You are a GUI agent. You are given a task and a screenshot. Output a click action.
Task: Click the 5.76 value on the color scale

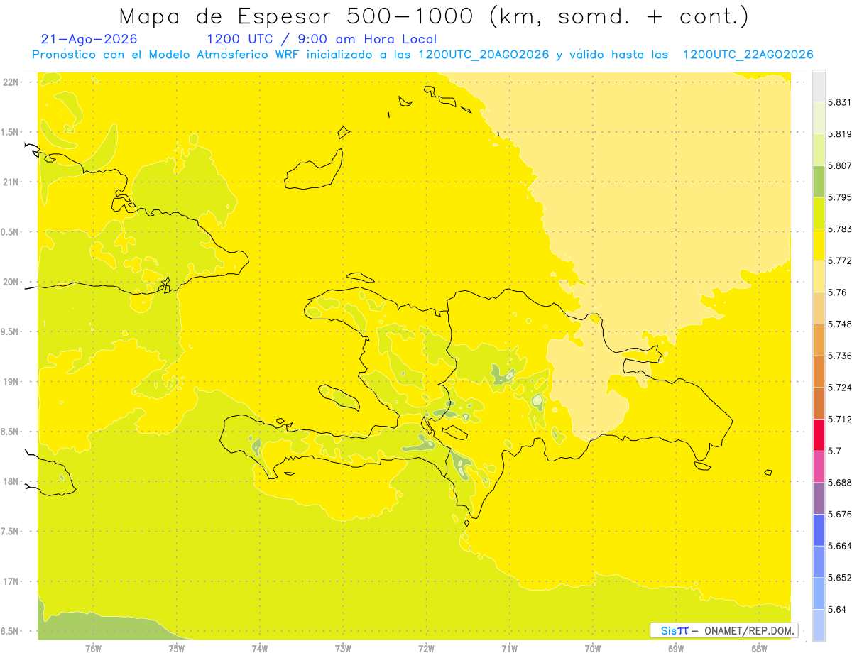[x=837, y=292]
